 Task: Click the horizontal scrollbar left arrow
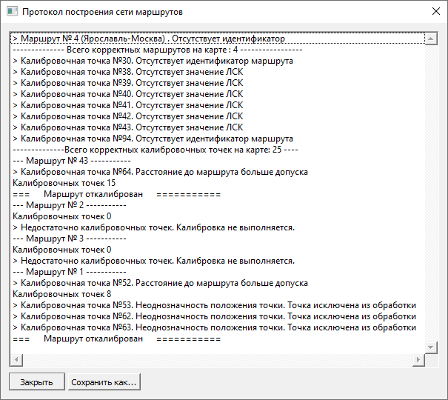click(x=16, y=360)
